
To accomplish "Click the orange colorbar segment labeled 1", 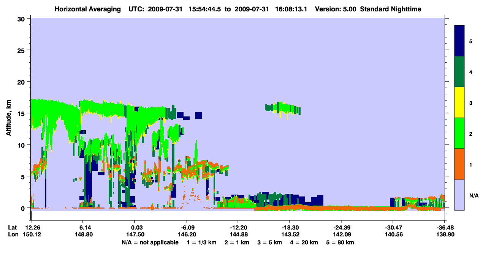I will pyautogui.click(x=459, y=164).
